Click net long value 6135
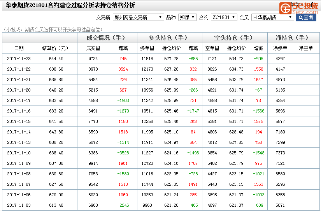Viewport: 321px width, 211px height. [x=280, y=90]
